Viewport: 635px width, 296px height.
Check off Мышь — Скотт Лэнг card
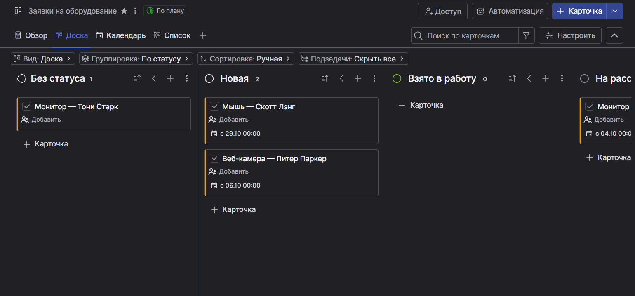coord(214,107)
